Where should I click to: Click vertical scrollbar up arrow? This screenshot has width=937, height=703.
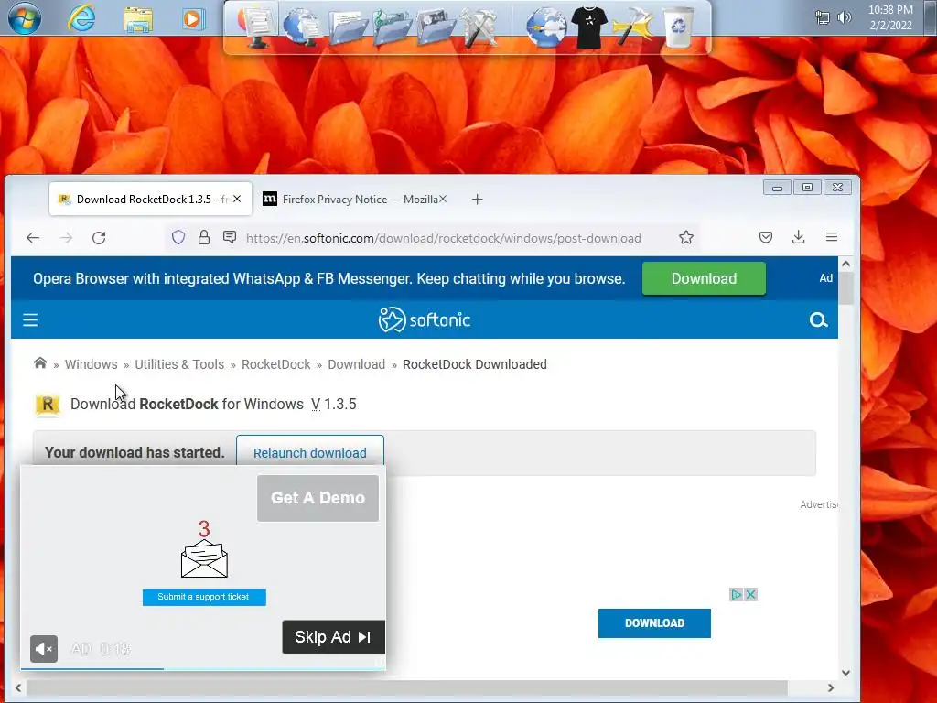pyautogui.click(x=845, y=264)
